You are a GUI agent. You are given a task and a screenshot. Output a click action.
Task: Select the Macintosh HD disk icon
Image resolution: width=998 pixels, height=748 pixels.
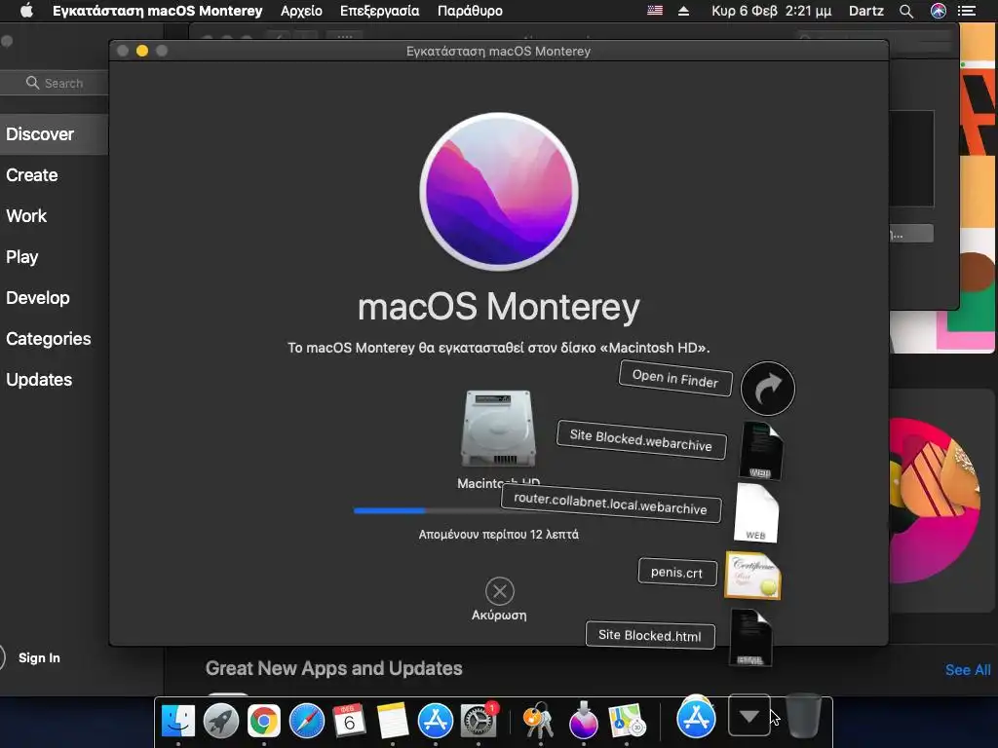498,429
